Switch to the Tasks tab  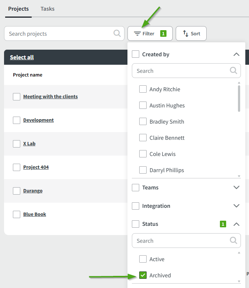tap(48, 9)
